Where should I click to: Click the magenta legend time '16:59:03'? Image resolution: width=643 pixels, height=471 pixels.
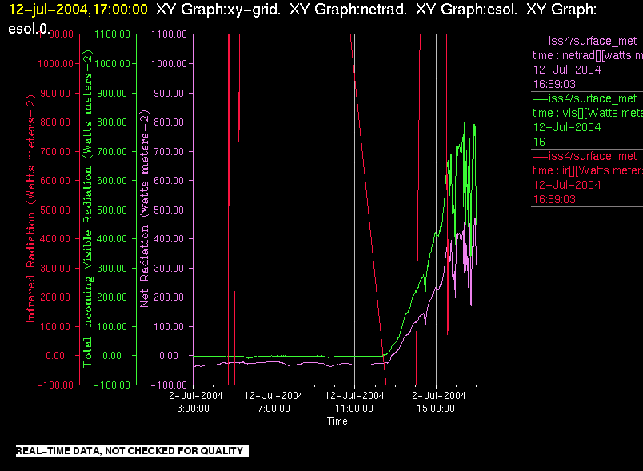554,85
